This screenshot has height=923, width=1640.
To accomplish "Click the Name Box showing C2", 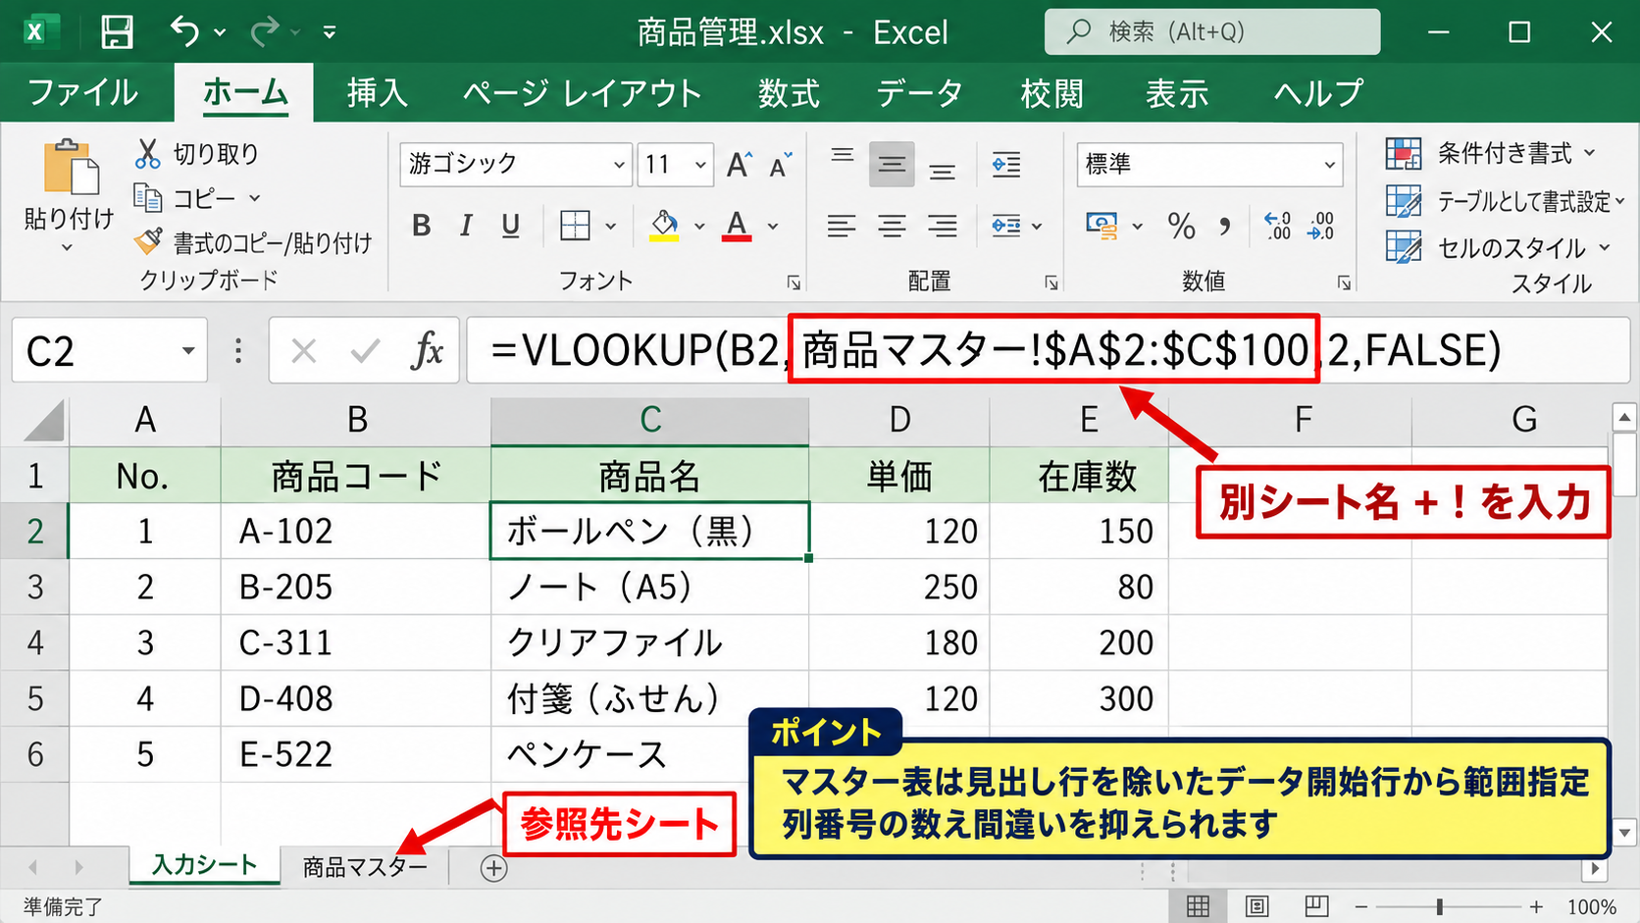I will tap(110, 350).
